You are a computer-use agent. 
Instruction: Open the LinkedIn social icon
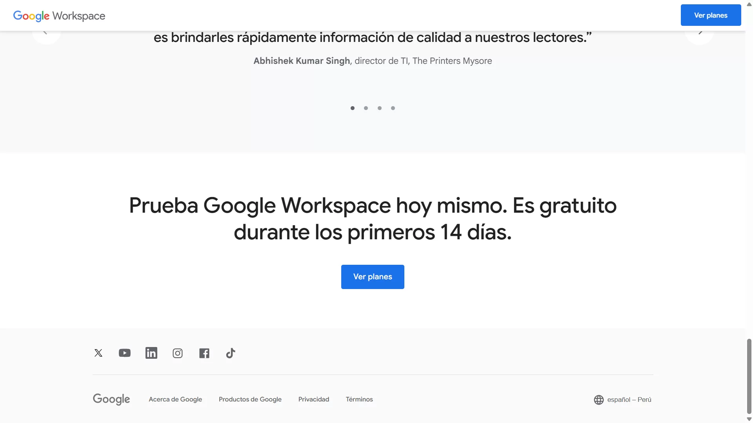click(151, 353)
